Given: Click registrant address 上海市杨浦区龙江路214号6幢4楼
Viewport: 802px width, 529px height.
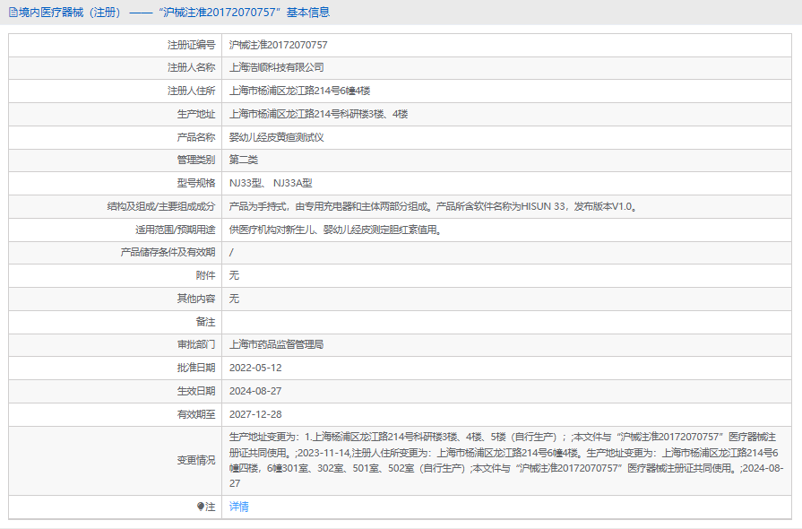Looking at the screenshot, I should [x=299, y=91].
